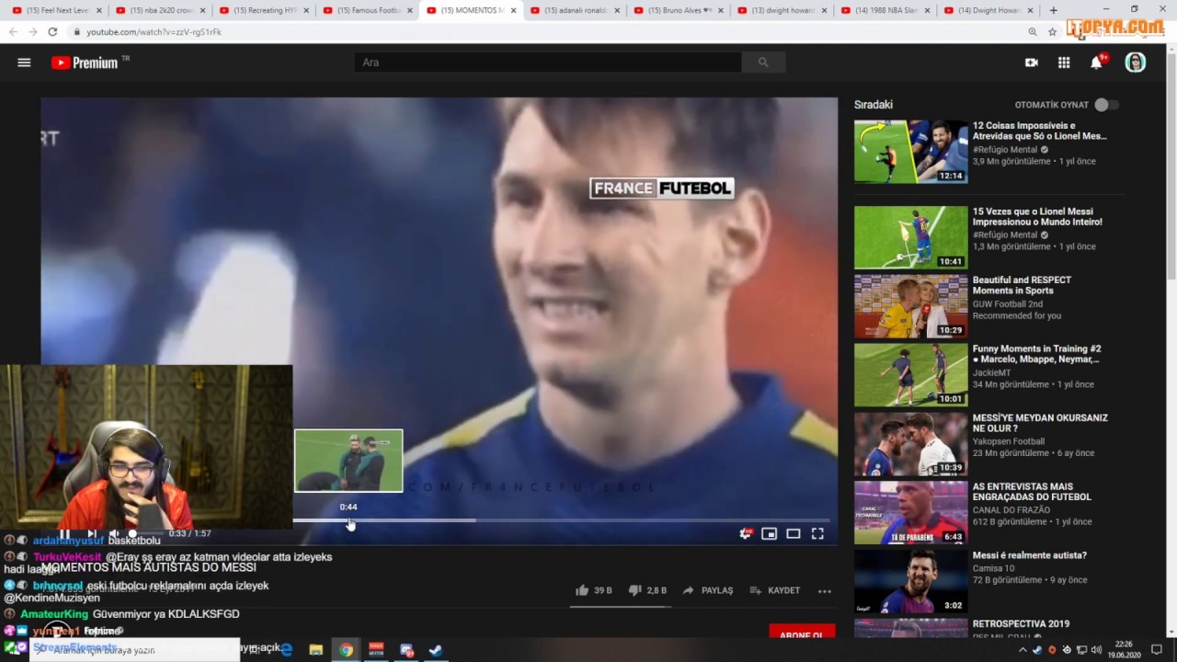The image size is (1177, 662).
Task: Mute the video volume speaker icon
Action: 114,533
